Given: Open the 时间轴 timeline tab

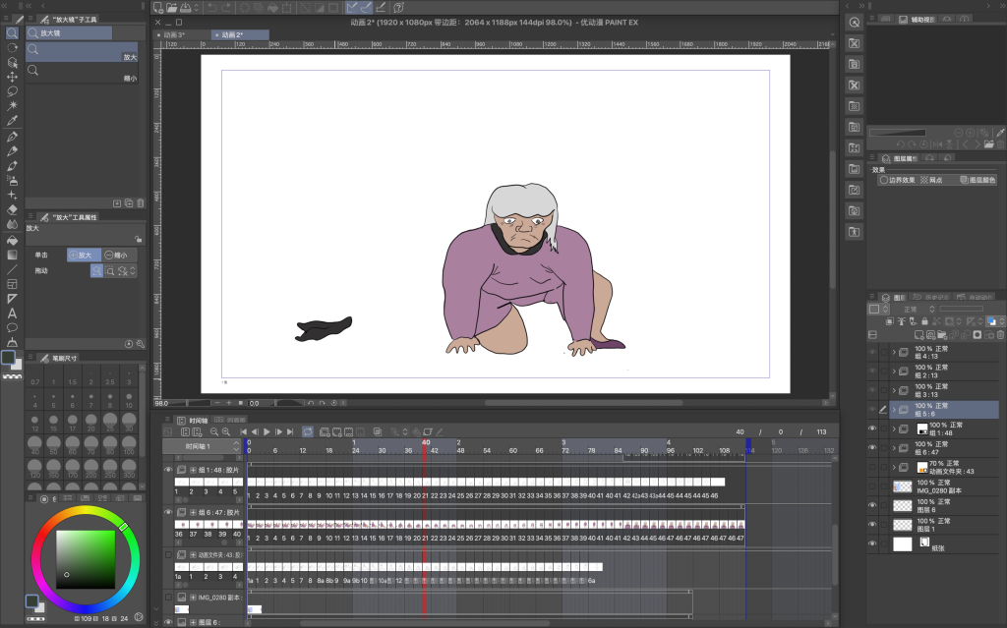Looking at the screenshot, I should tap(194, 421).
